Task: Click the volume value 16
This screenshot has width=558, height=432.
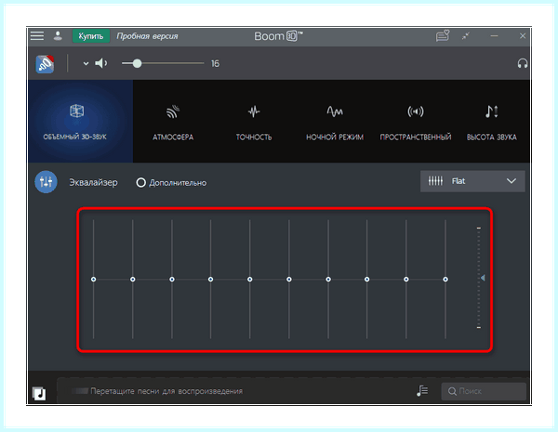Action: [215, 64]
